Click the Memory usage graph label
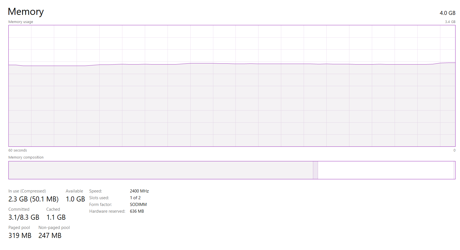 (21, 22)
